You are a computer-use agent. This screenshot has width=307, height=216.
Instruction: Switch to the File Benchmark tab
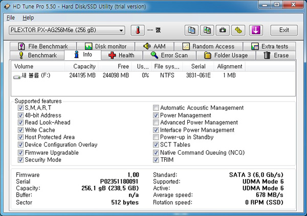pos(43,46)
